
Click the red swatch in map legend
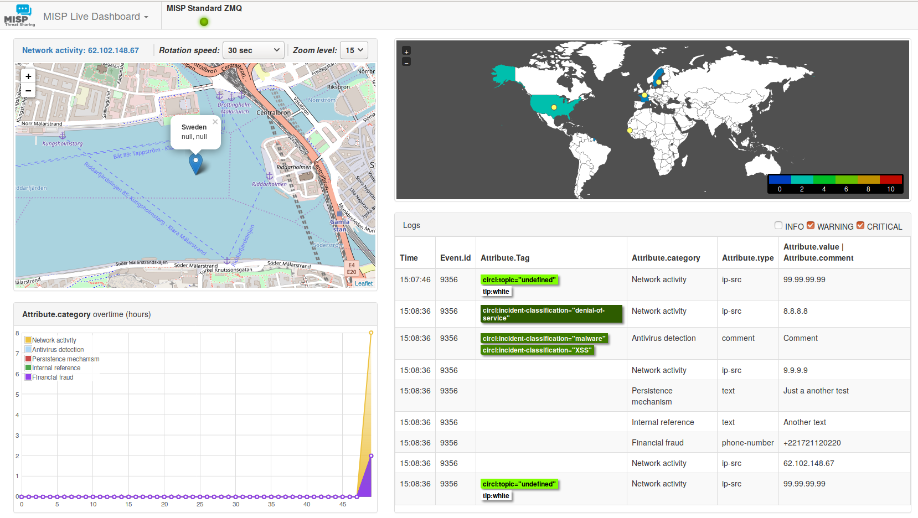click(x=891, y=179)
